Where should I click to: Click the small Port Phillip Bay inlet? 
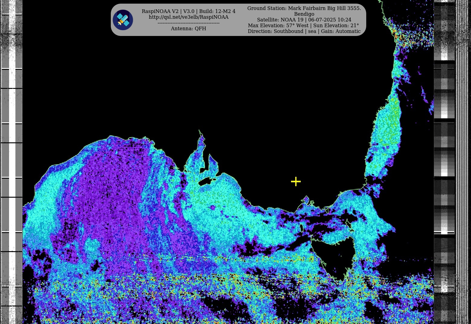click(x=306, y=199)
